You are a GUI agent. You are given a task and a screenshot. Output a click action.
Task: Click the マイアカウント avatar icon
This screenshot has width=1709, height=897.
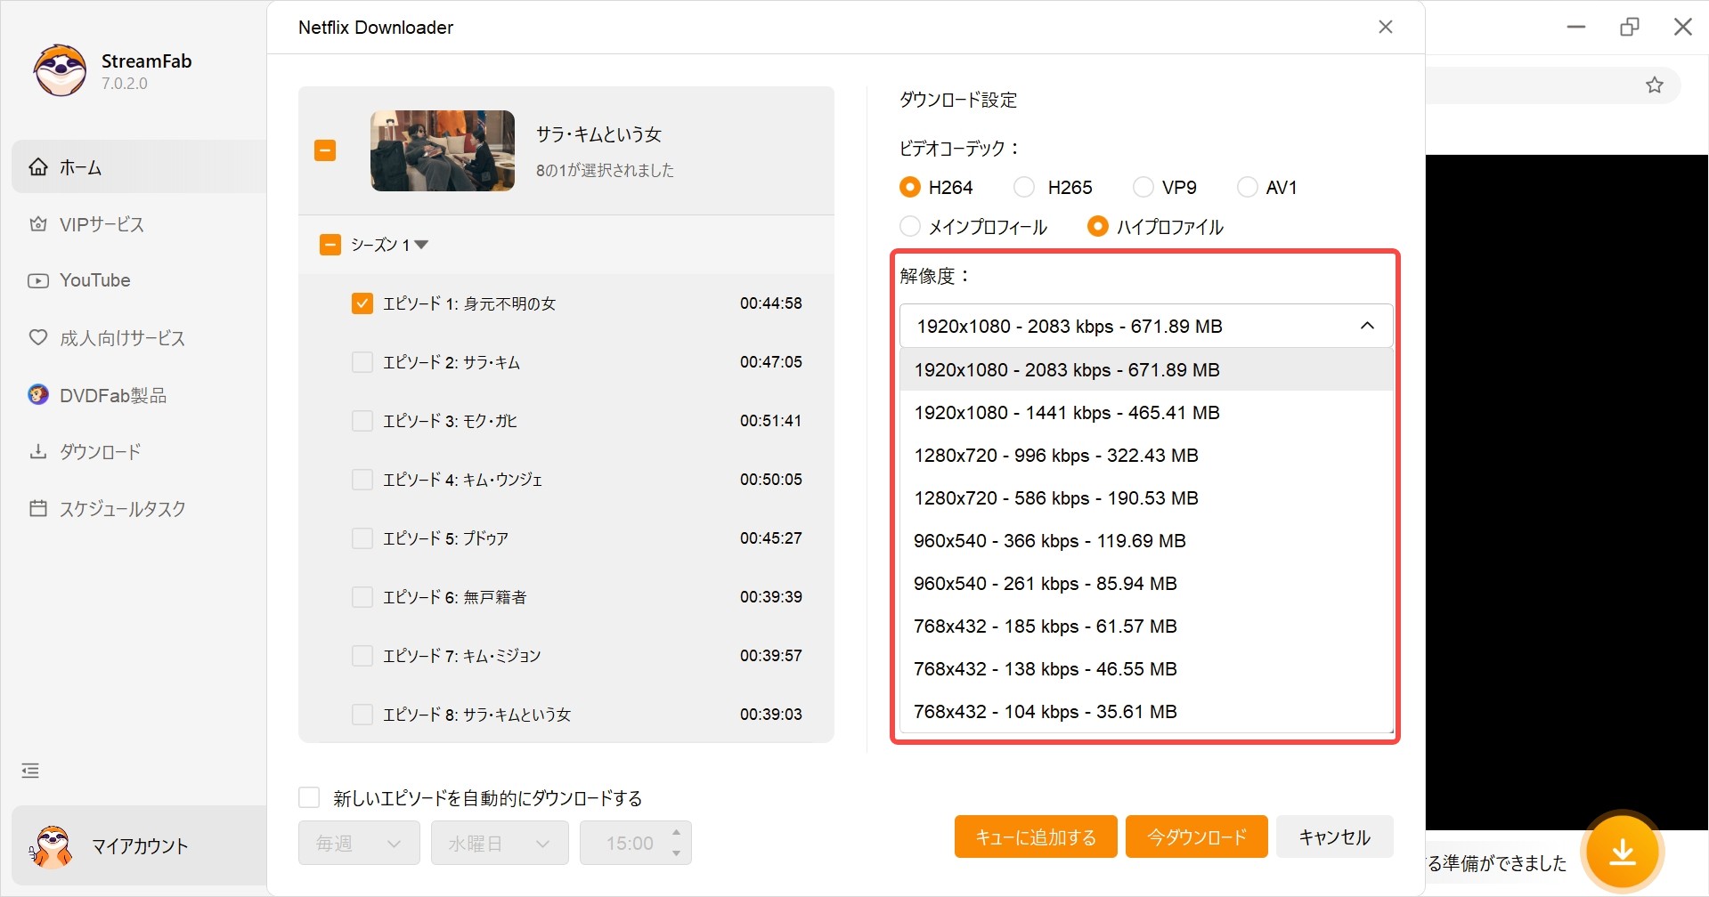point(52,846)
